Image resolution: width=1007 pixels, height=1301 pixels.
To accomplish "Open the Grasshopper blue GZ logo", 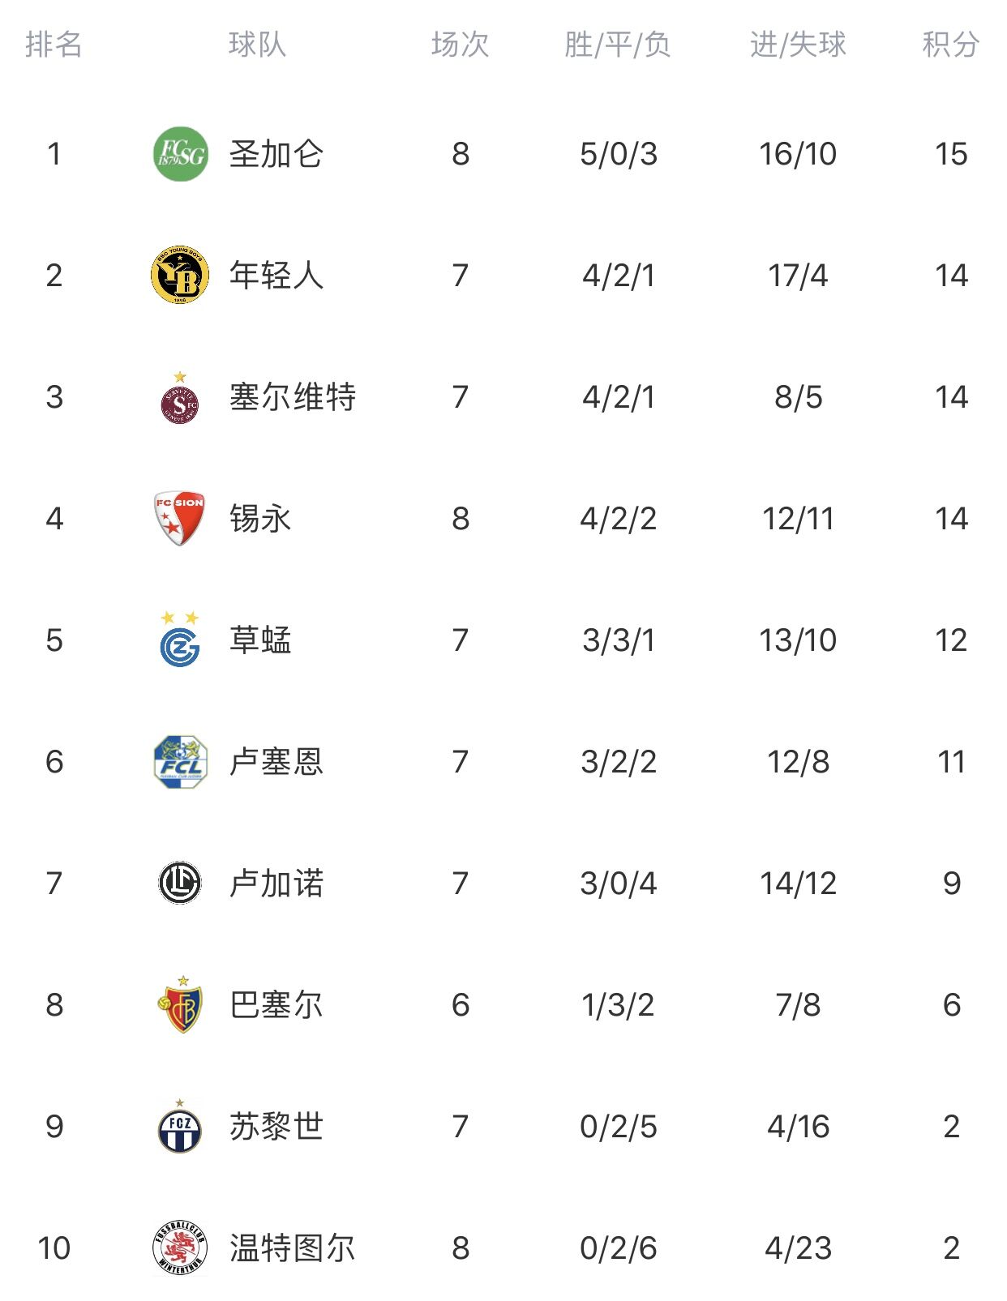I will [180, 640].
